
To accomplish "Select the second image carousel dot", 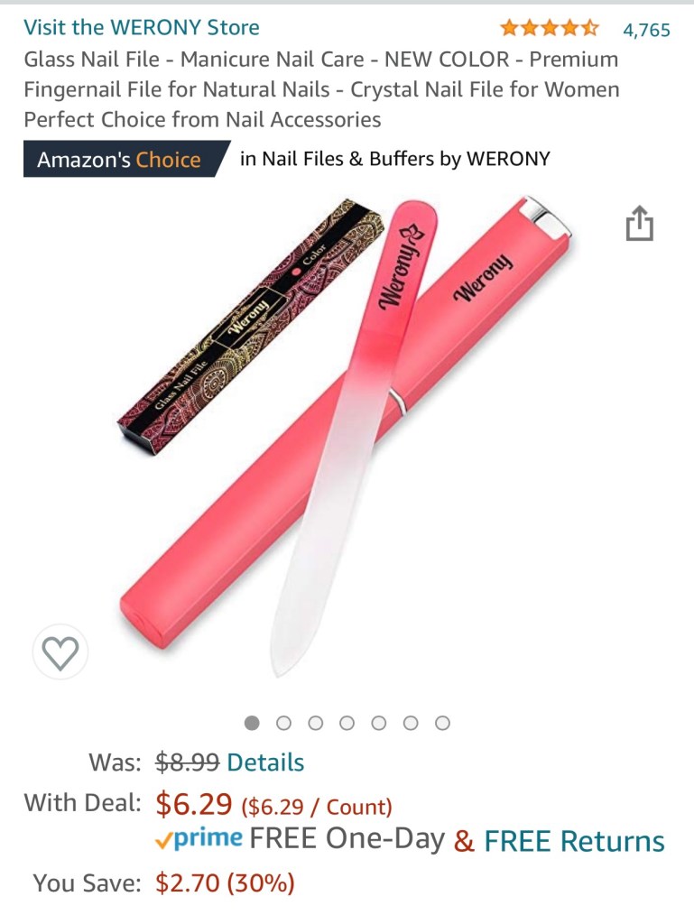I will (x=284, y=723).
